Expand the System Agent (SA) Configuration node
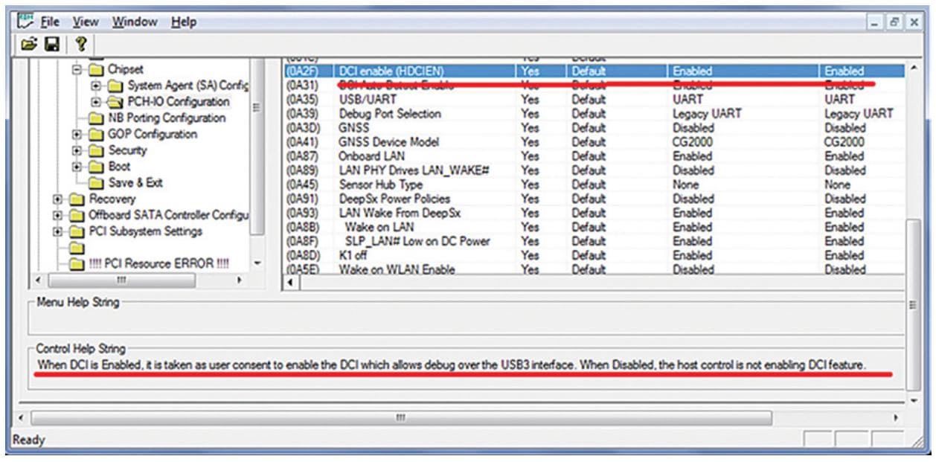The image size is (936, 462). (x=95, y=86)
